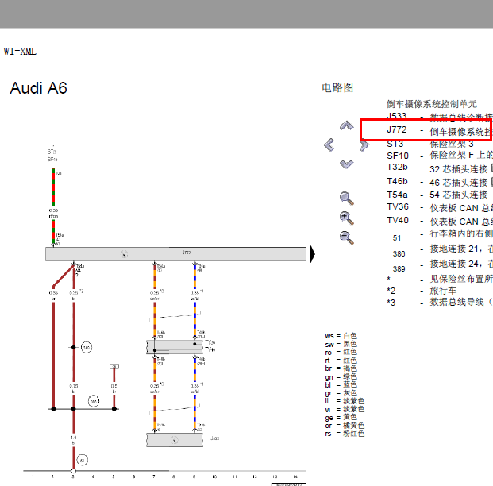Select the J772 legend entry
Screen dimensions: 493x486
point(440,130)
